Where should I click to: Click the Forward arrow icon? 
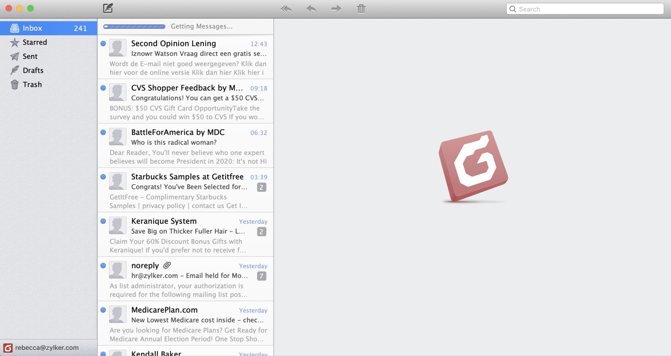(336, 9)
